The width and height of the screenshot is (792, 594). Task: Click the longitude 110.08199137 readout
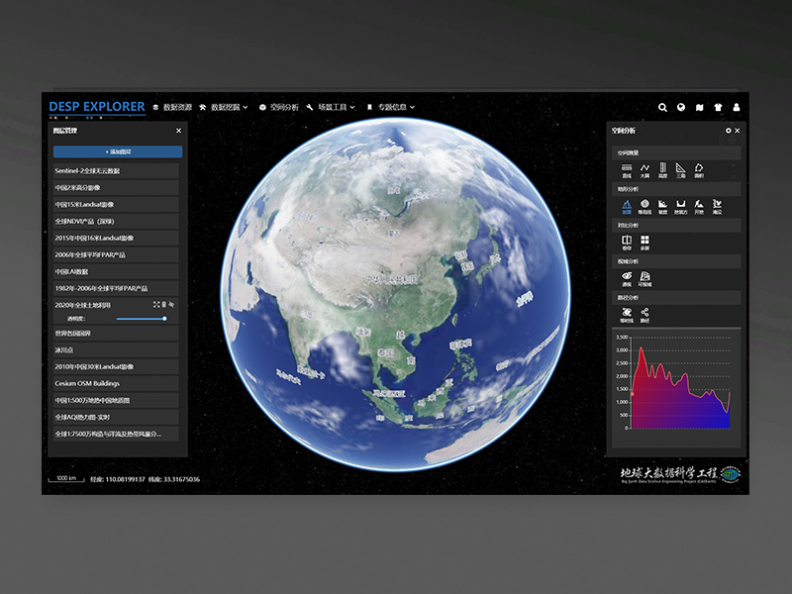(x=118, y=479)
